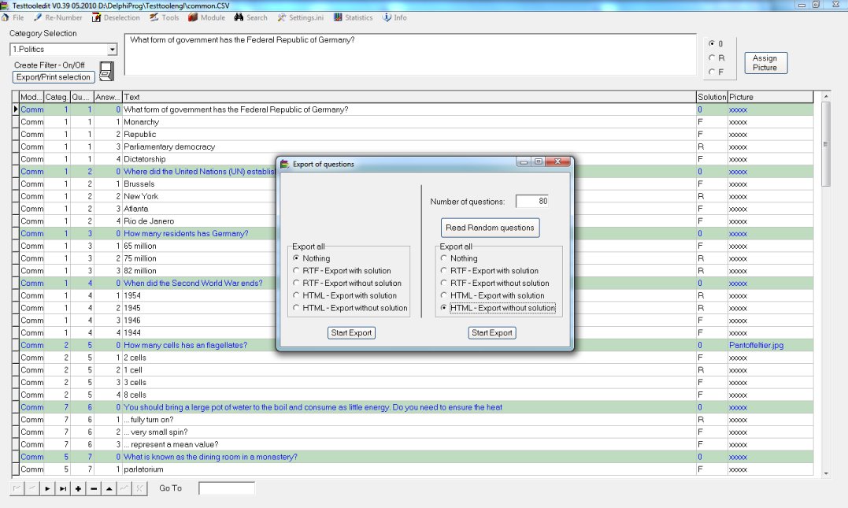
Task: Click Export/Print selection button
Action: pyautogui.click(x=54, y=77)
